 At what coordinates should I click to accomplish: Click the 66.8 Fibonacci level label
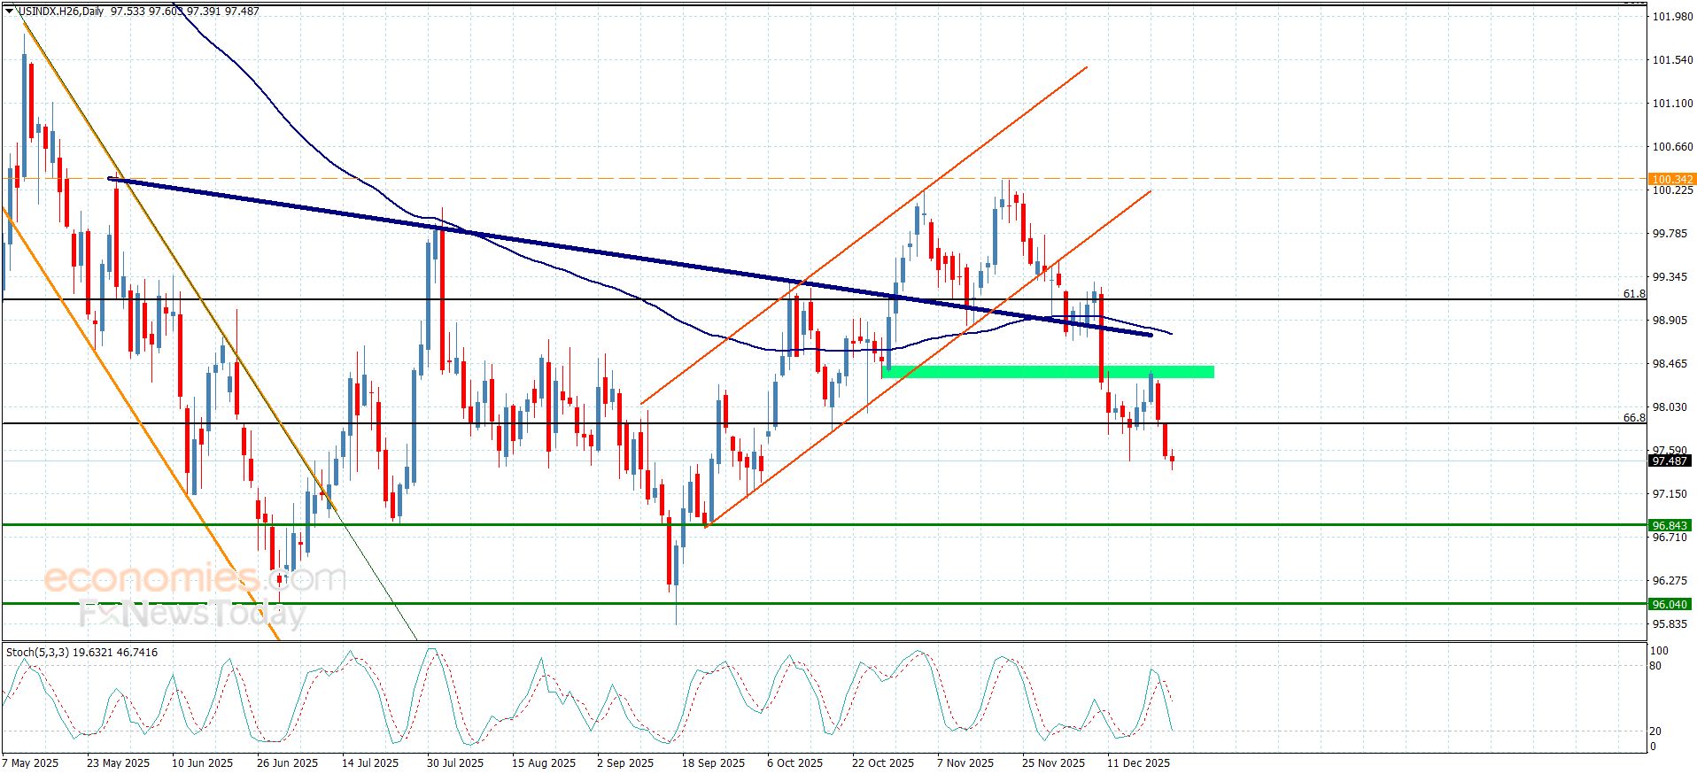(1634, 418)
